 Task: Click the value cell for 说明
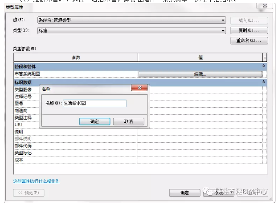pos(200,132)
